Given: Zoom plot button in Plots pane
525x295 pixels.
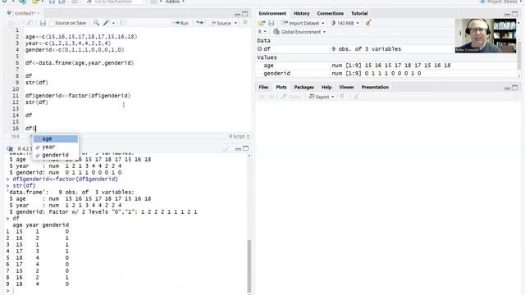Looking at the screenshot, I should (291, 97).
